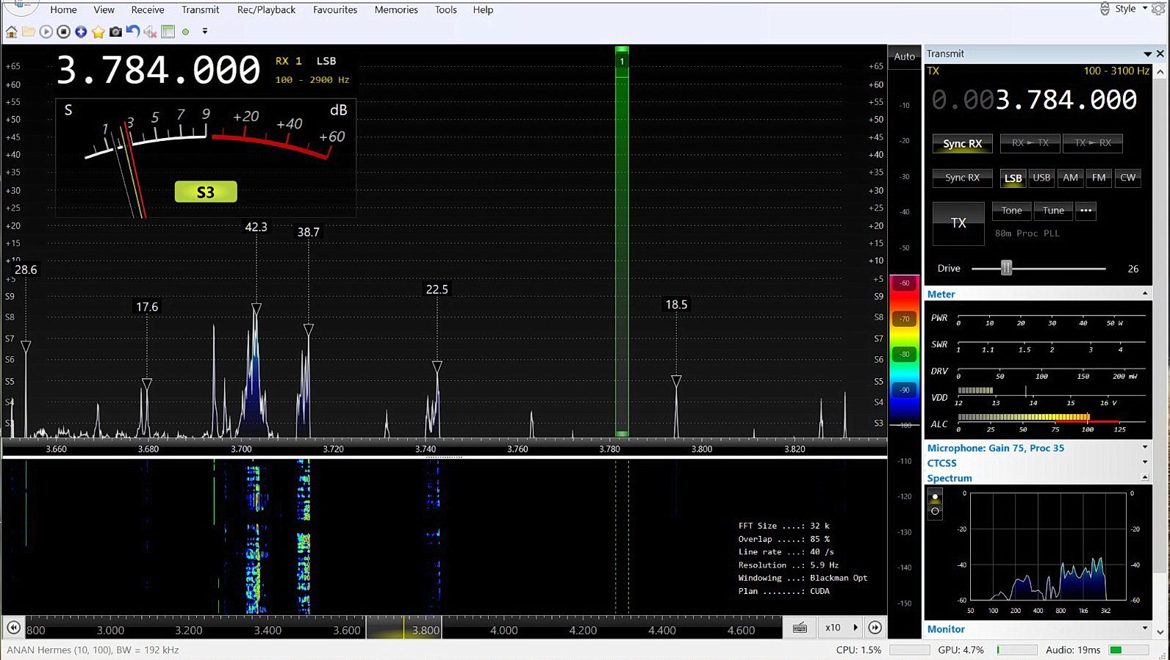Click the 38.7 peak marker triangle

[x=309, y=330]
